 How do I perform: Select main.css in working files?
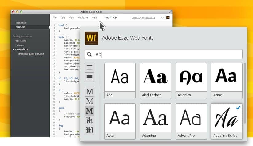[x=20, y=27]
